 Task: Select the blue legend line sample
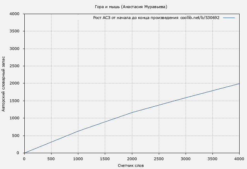229,18
